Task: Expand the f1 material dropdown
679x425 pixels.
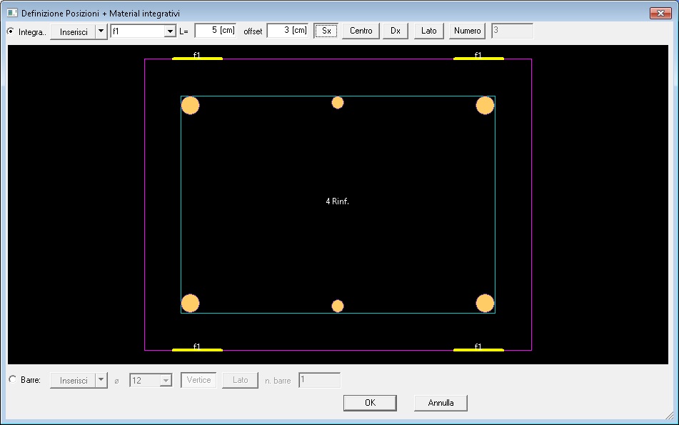Action: tap(170, 31)
